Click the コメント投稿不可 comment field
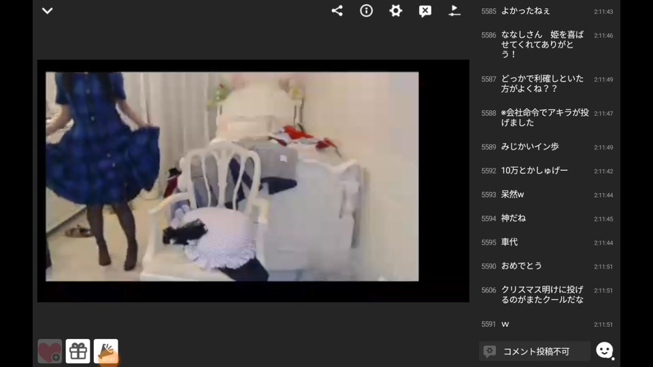653x367 pixels. pos(535,351)
